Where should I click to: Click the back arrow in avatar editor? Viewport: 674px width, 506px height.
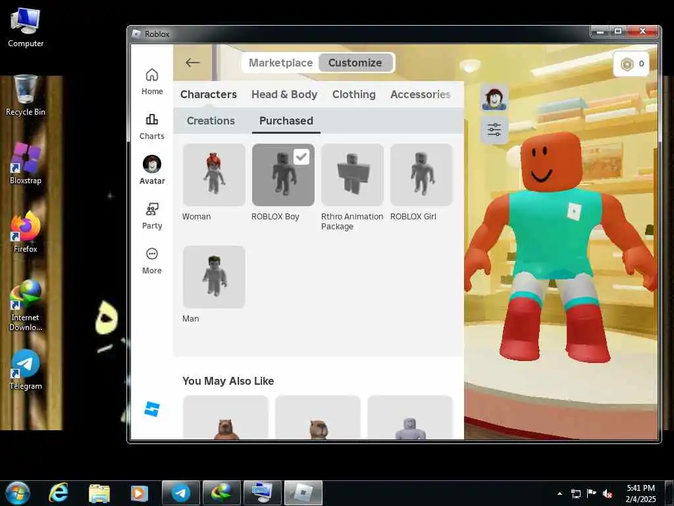(x=193, y=63)
